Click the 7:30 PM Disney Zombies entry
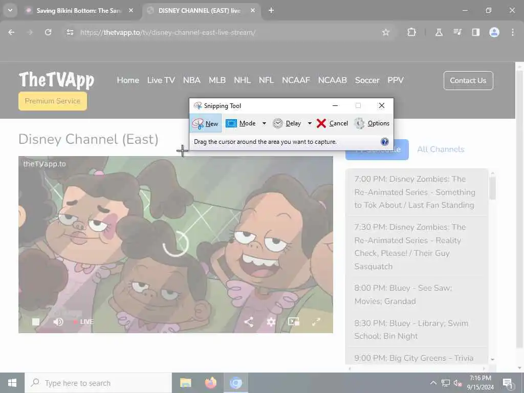 tap(417, 247)
